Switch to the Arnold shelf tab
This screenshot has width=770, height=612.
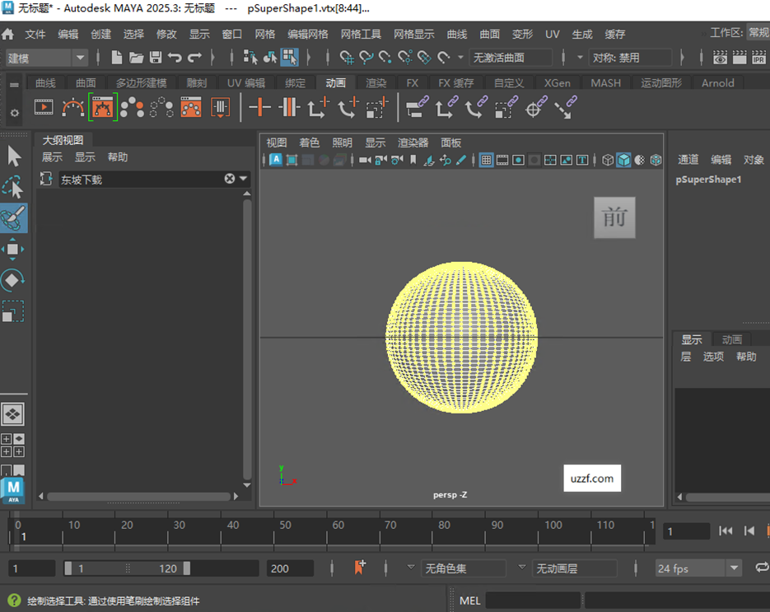[x=717, y=83]
